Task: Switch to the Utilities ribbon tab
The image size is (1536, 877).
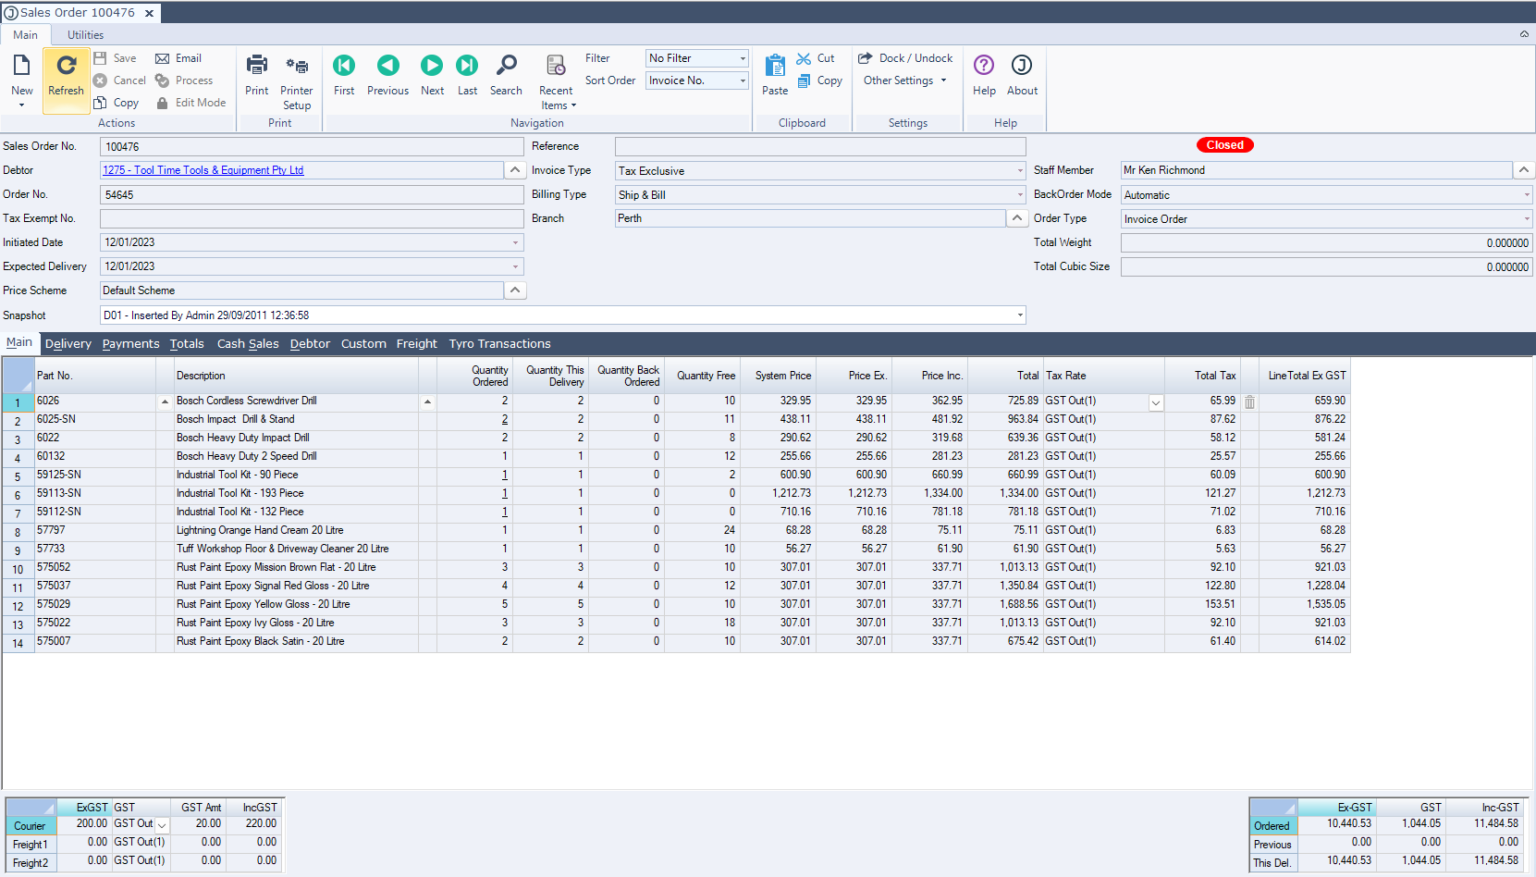Action: [85, 35]
